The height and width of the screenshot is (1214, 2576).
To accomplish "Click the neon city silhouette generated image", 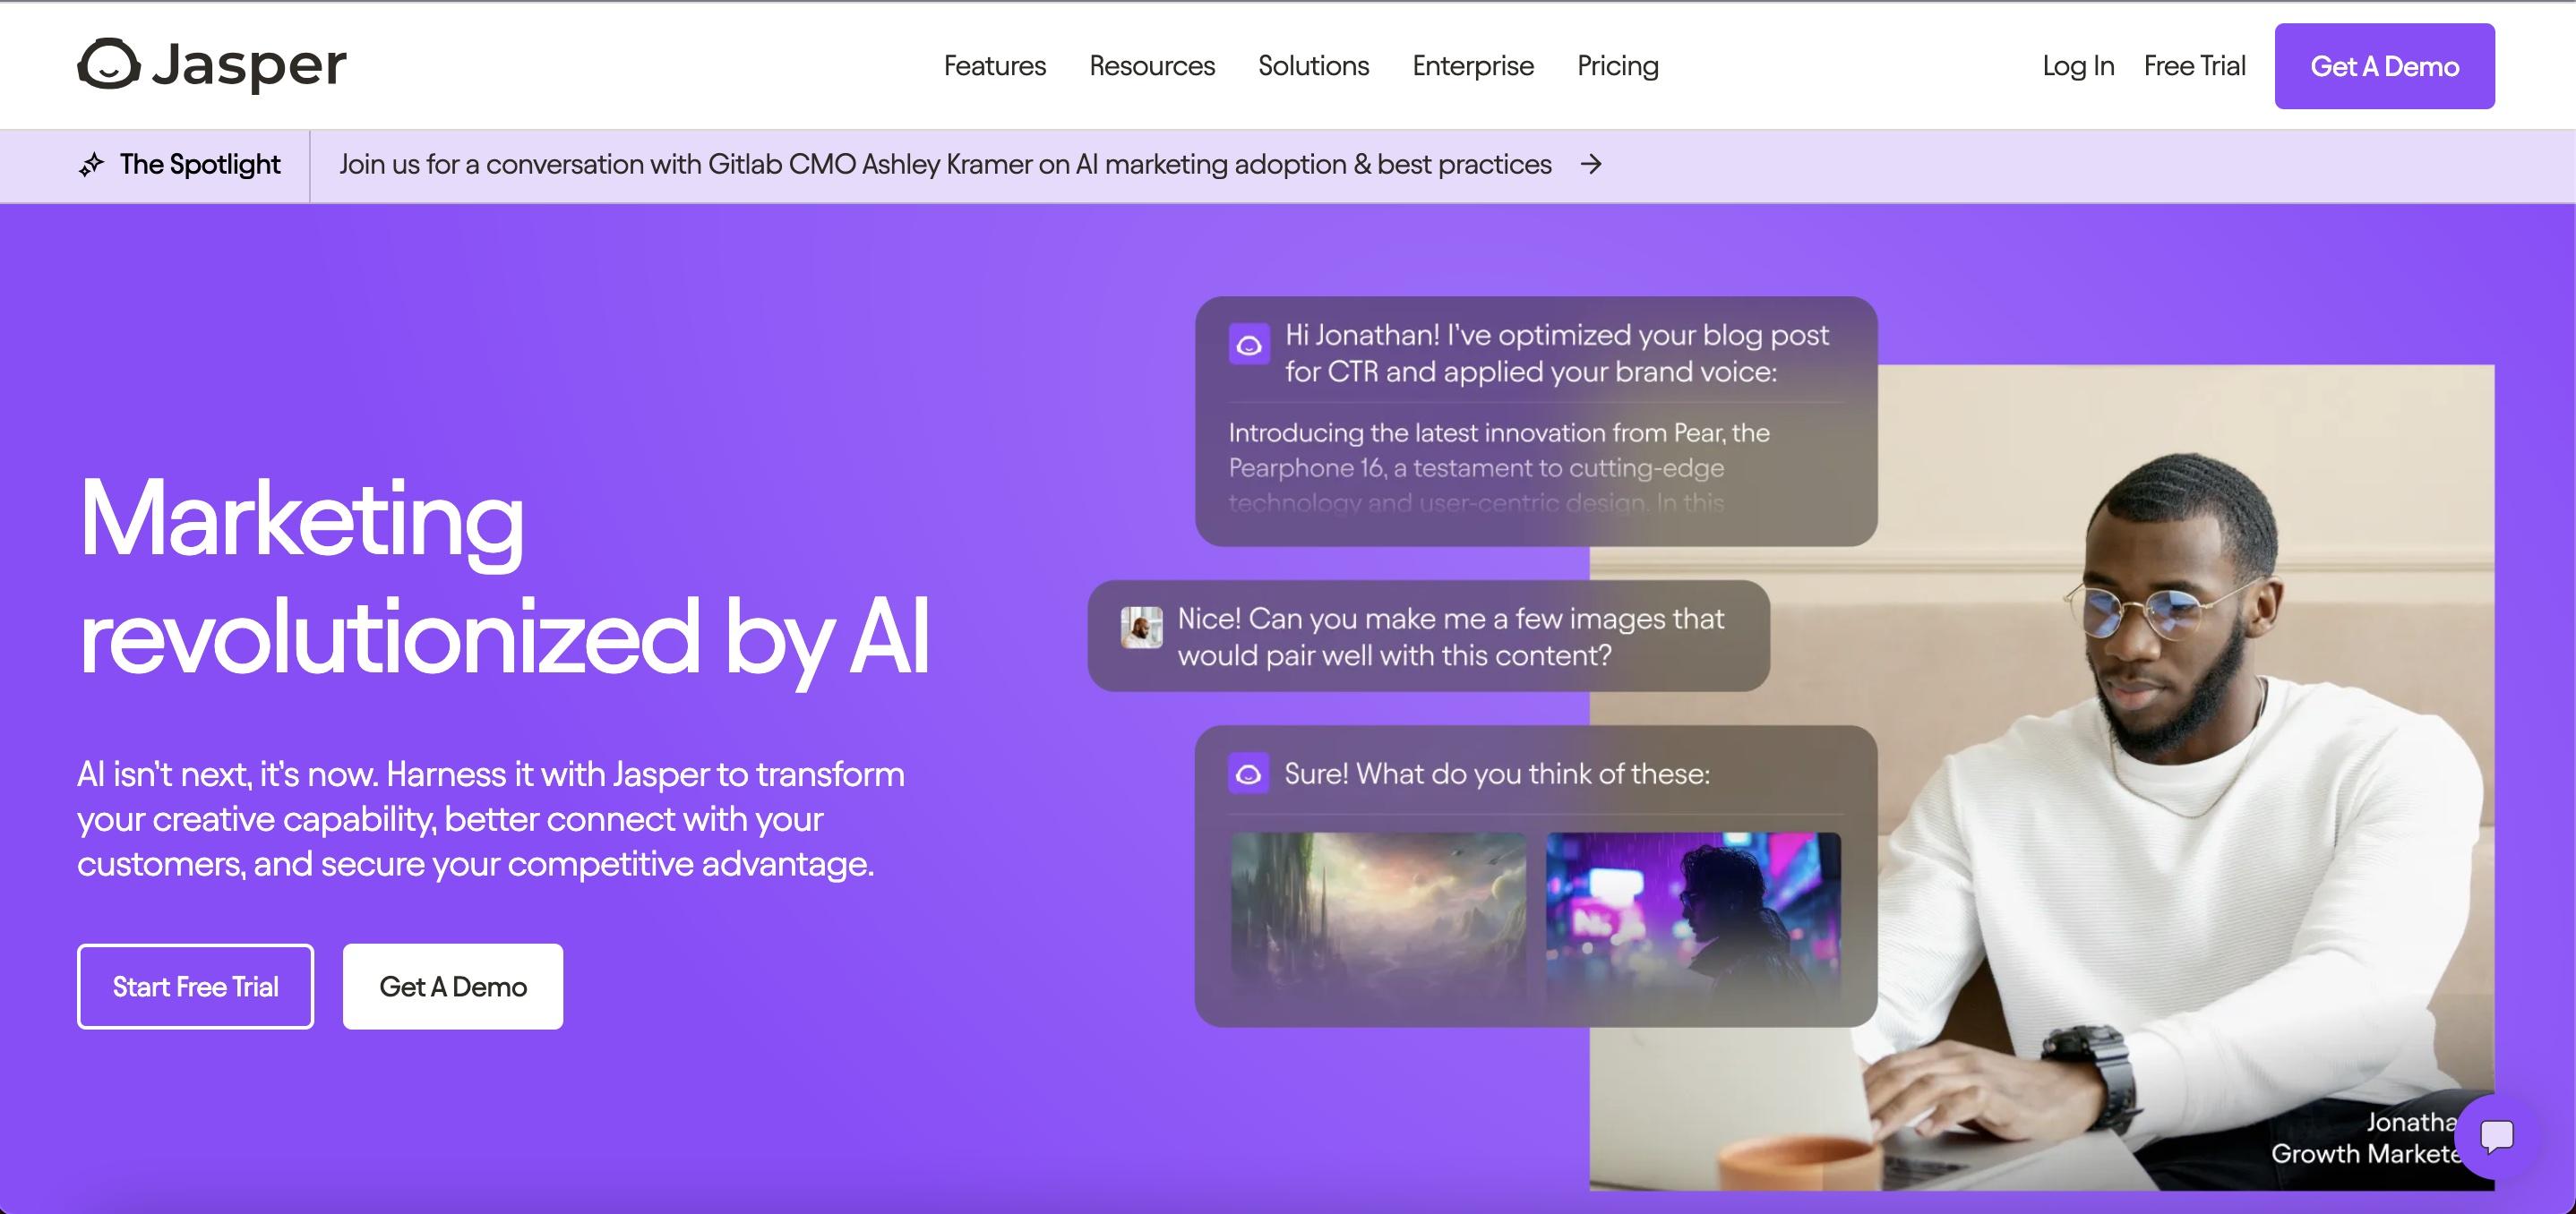I will 1693,916.
